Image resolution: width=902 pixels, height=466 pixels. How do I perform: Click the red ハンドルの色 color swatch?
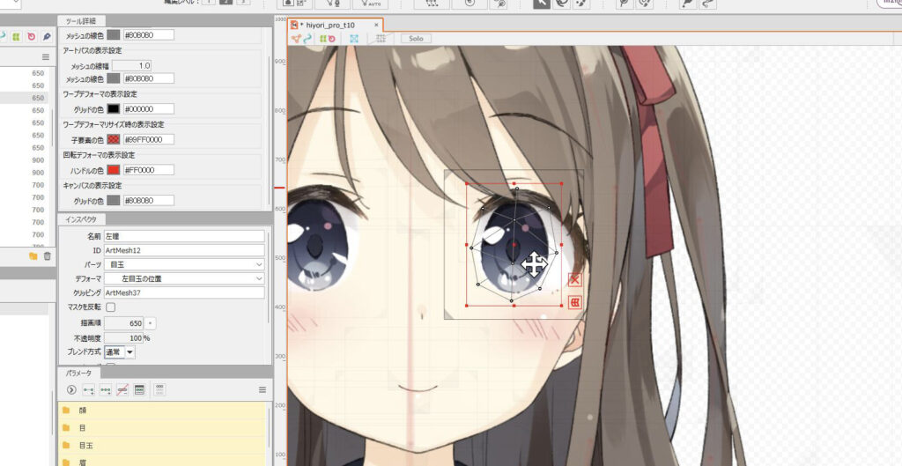point(114,170)
